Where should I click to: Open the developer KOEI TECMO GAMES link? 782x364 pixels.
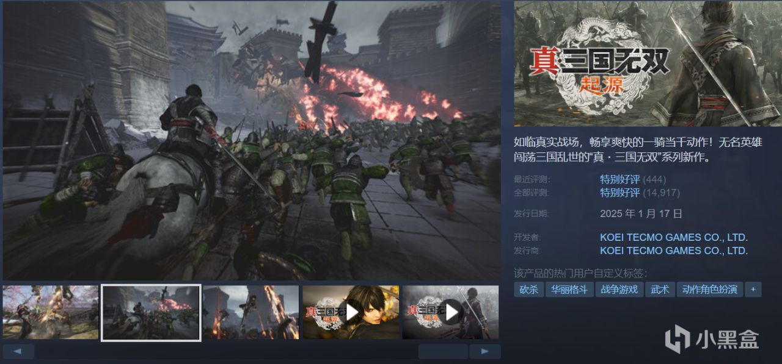click(674, 238)
